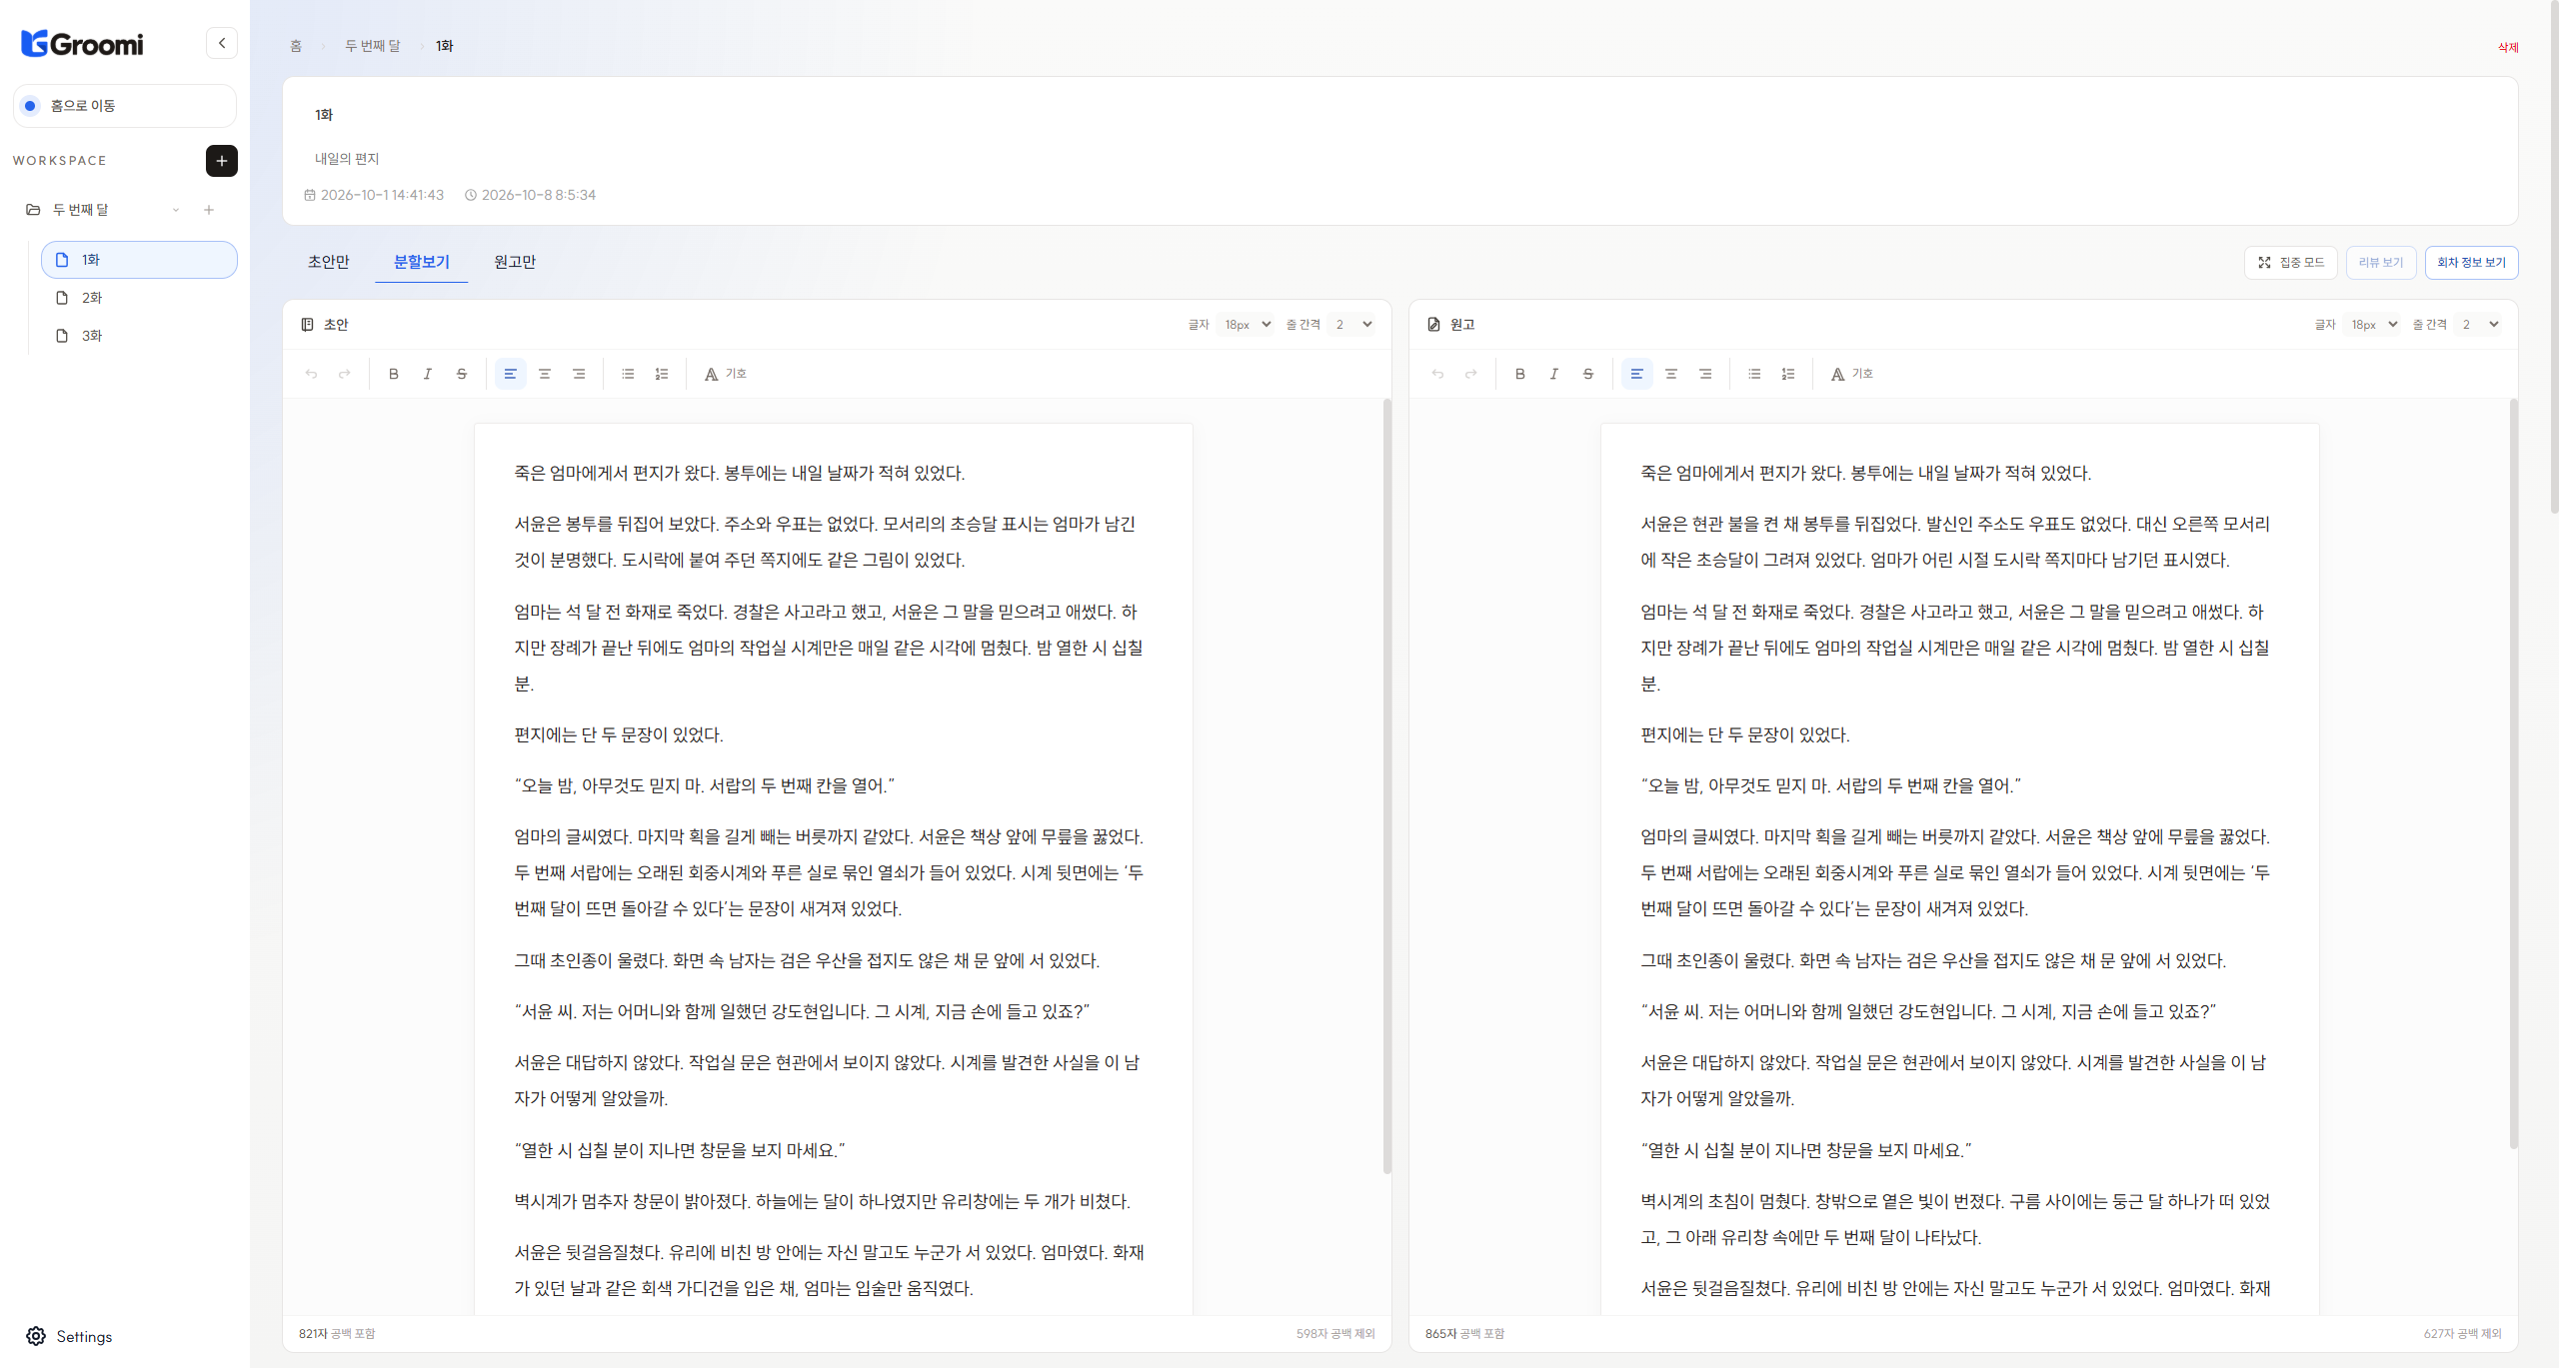Image resolution: width=2559 pixels, height=1368 pixels.
Task: Align right in the 초안 editor
Action: (x=579, y=375)
